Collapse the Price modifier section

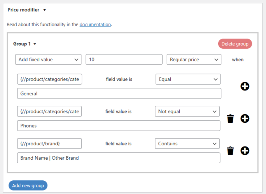point(45,10)
